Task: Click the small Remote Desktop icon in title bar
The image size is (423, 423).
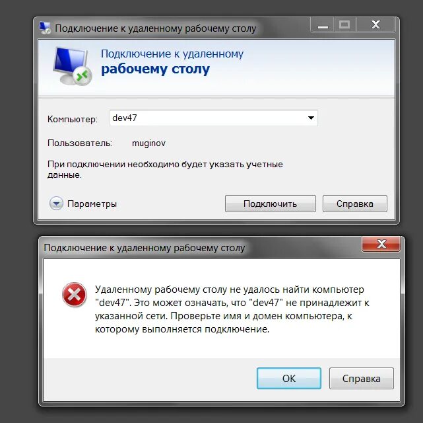Action: tap(45, 28)
